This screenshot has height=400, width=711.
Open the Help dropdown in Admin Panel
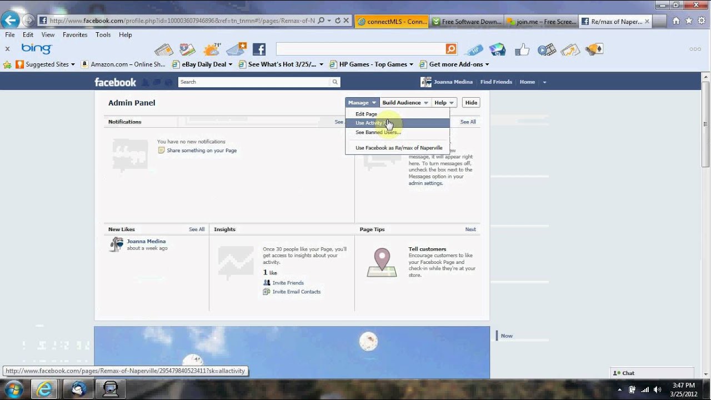444,102
